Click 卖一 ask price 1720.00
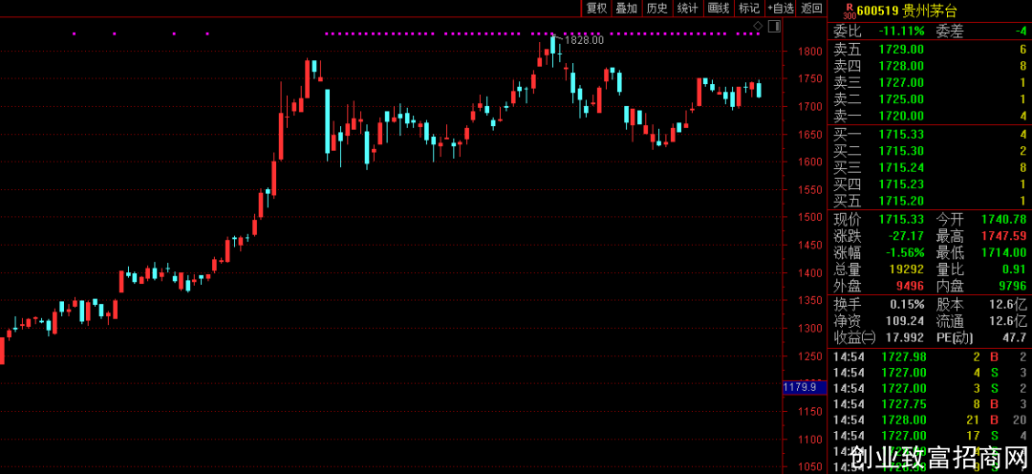The image size is (1032, 474). (901, 117)
